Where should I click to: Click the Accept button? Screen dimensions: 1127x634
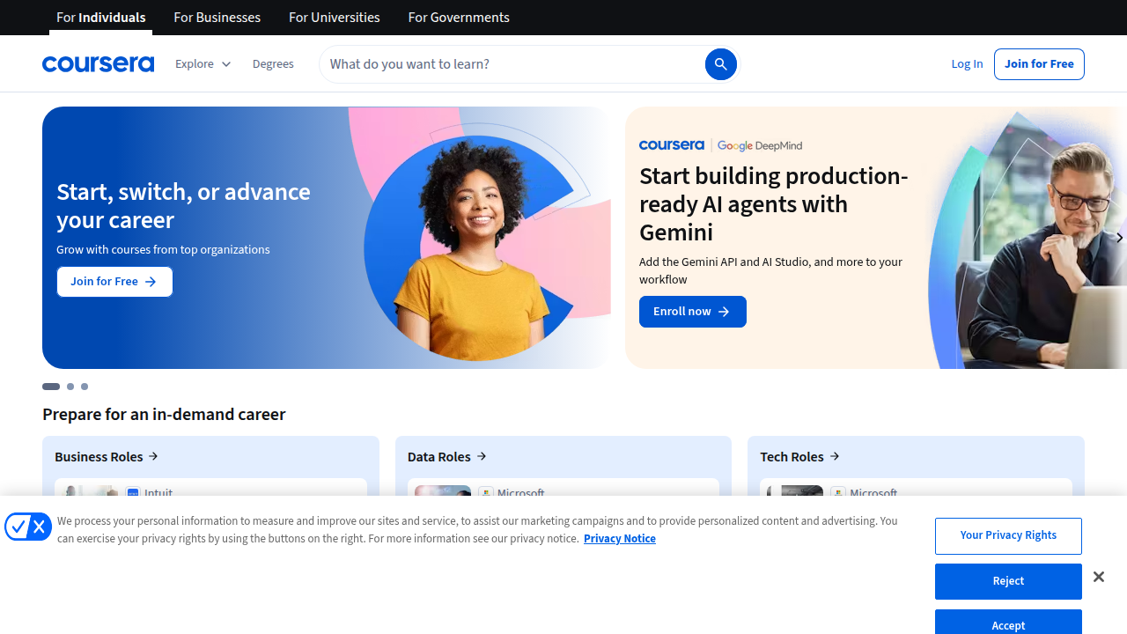1008,622
